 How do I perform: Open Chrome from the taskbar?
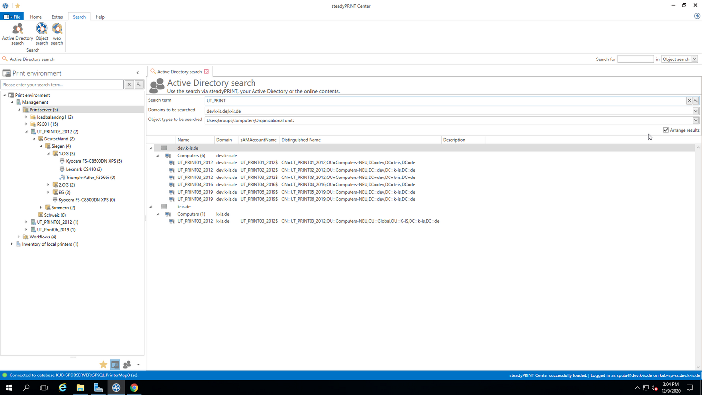point(134,388)
